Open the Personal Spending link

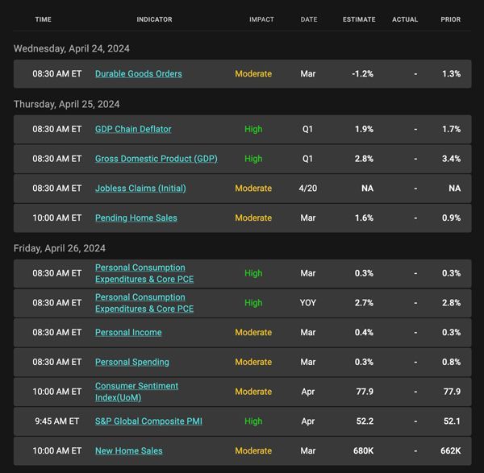132,362
